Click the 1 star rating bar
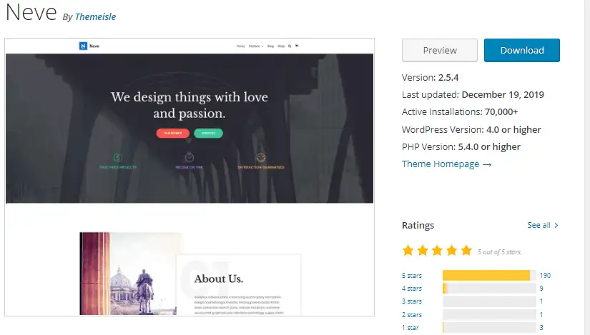Image resolution: width=590 pixels, height=335 pixels. coord(489,328)
